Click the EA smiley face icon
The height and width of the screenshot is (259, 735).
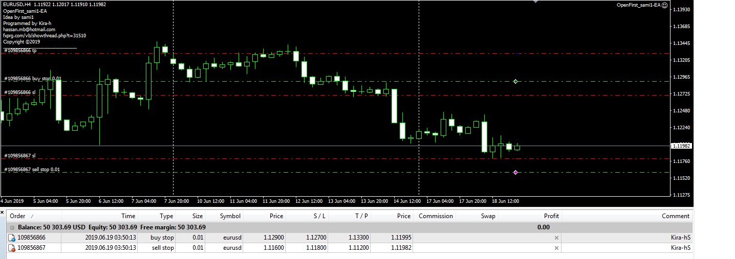(664, 5)
